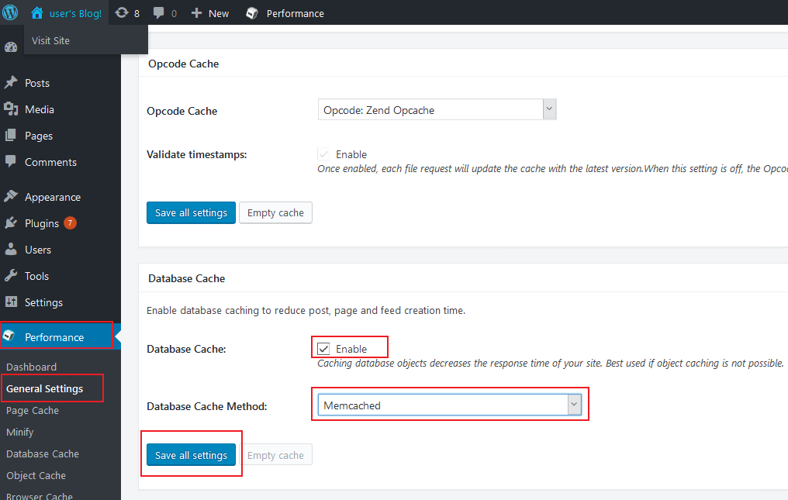Click Performance text in top admin bar
Viewport: 788px width, 500px height.
pos(295,14)
